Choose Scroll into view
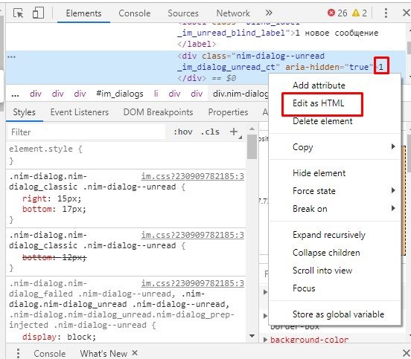411x359 pixels. pos(334,271)
